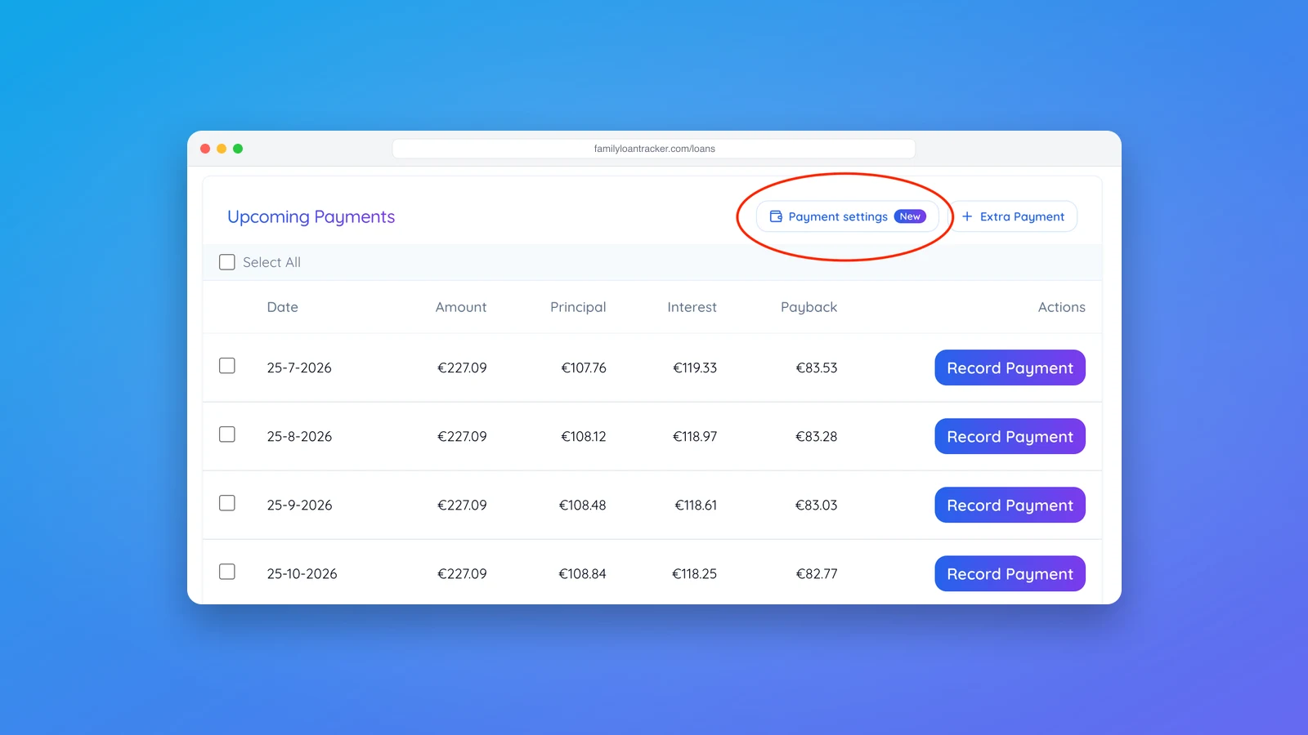Viewport: 1308px width, 735px height.
Task: Click the Principal column header
Action: [578, 307]
